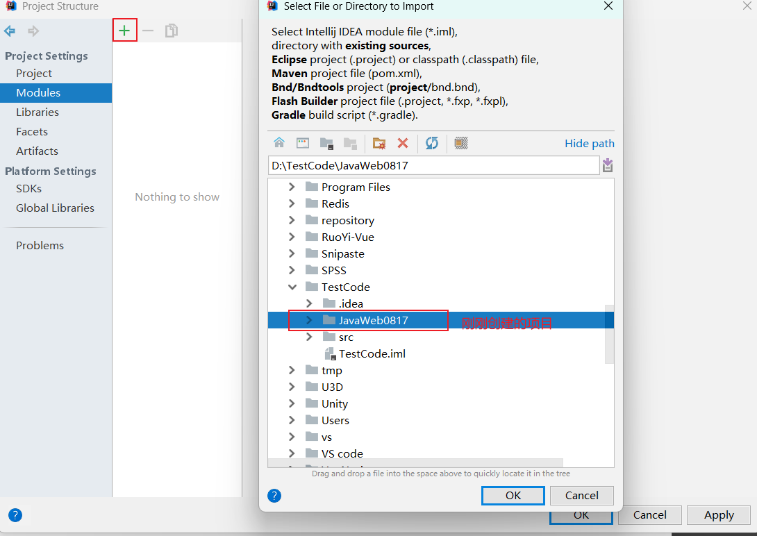757x536 pixels.
Task: Expand the tmp folder
Action: tap(292, 370)
